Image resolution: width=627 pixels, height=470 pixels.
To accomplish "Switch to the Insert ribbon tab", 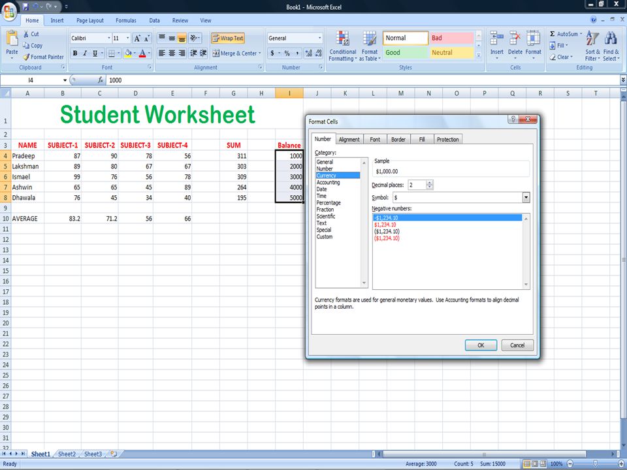I will (x=57, y=20).
